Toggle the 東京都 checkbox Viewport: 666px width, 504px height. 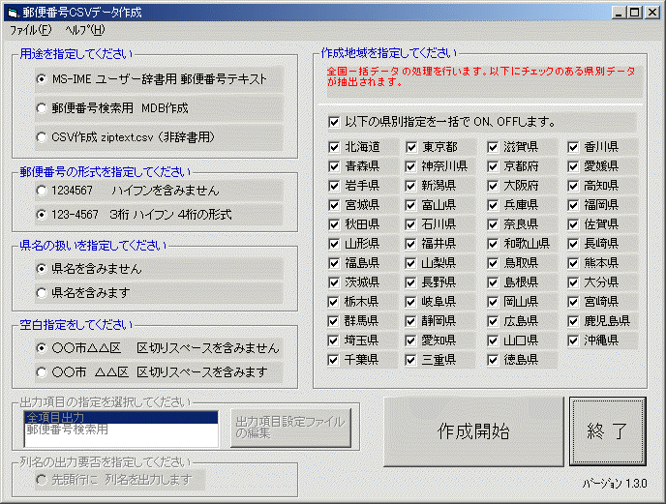click(412, 147)
